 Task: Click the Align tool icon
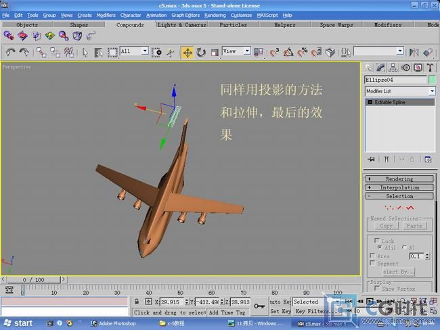(x=428, y=53)
